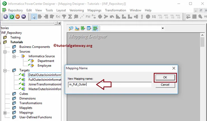This screenshot has height=121, width=207.
Task: Click the f(x) Expression transformation icon
Action: click(x=58, y=17)
